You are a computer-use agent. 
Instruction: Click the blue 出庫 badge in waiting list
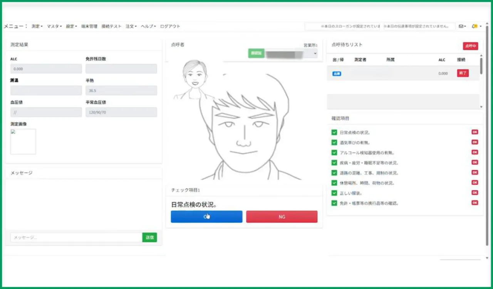[x=337, y=73]
